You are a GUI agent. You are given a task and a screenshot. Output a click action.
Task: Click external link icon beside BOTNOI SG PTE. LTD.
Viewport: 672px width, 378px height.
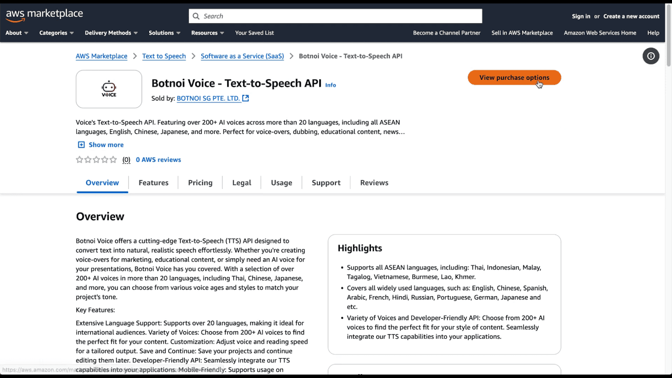(246, 98)
